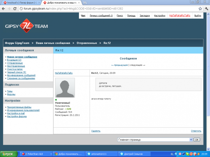Click the +320 rating value

[x=68, y=109]
